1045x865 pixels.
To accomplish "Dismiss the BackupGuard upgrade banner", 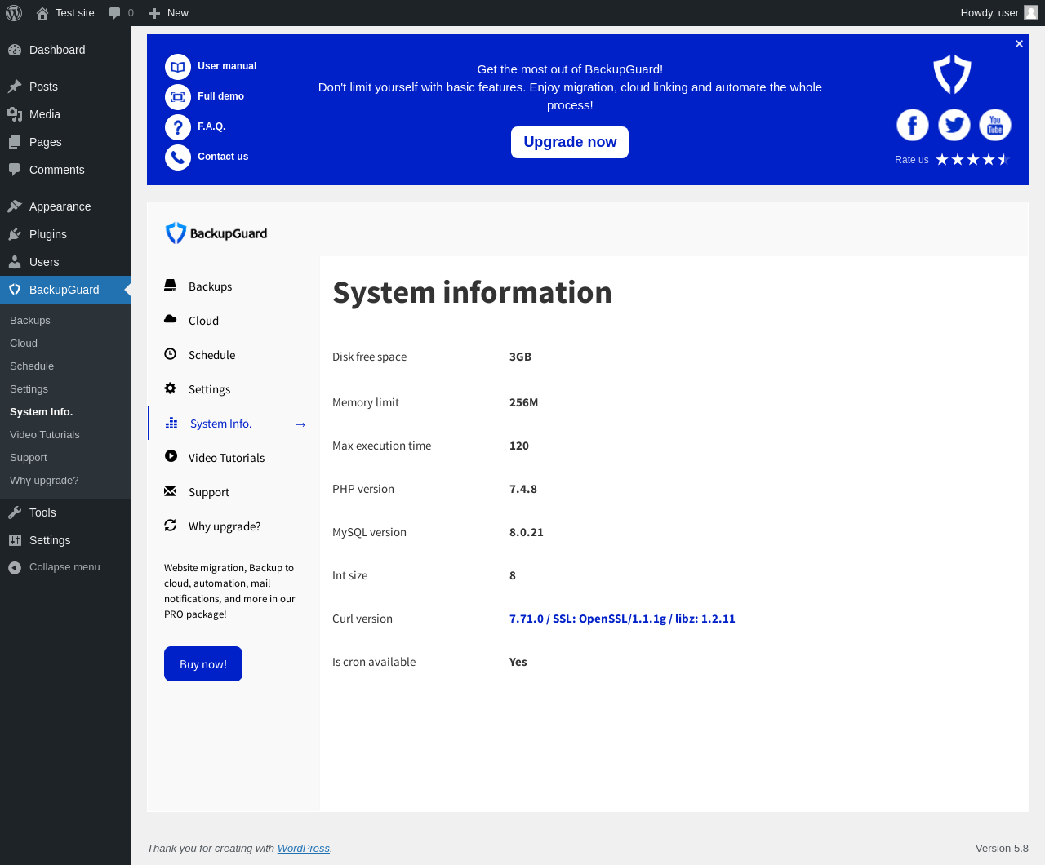I will (1019, 44).
